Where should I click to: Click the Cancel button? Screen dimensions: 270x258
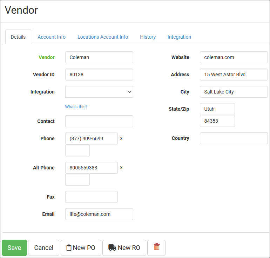[x=43, y=248]
